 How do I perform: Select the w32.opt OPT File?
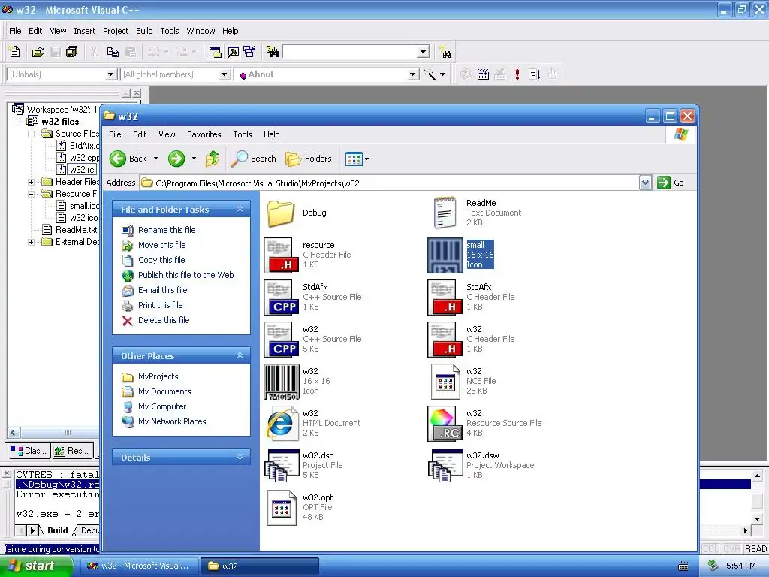tap(282, 507)
